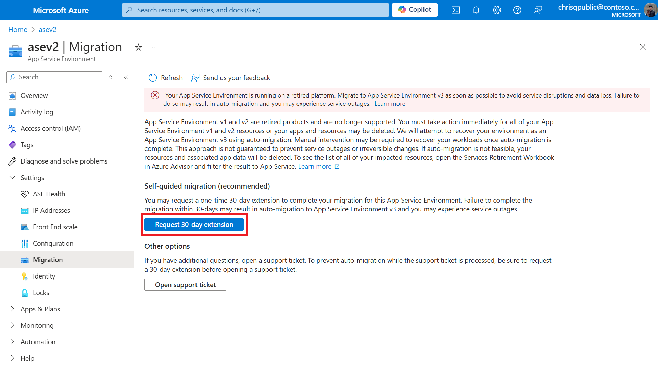Click the search resources input field
This screenshot has width=658, height=375.
click(x=255, y=10)
